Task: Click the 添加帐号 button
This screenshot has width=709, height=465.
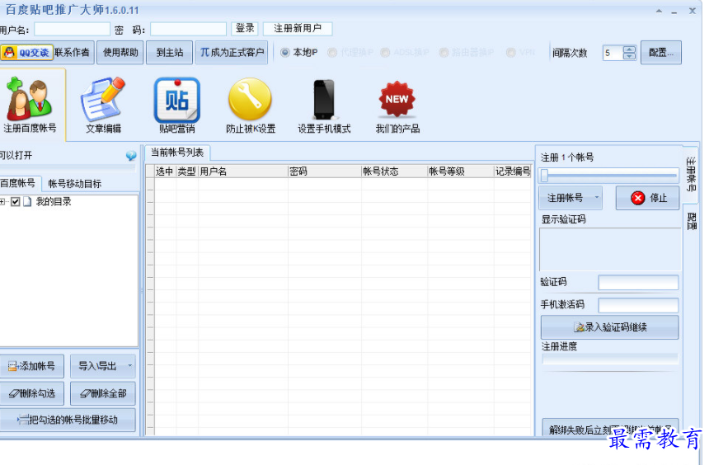Action: click(x=31, y=366)
